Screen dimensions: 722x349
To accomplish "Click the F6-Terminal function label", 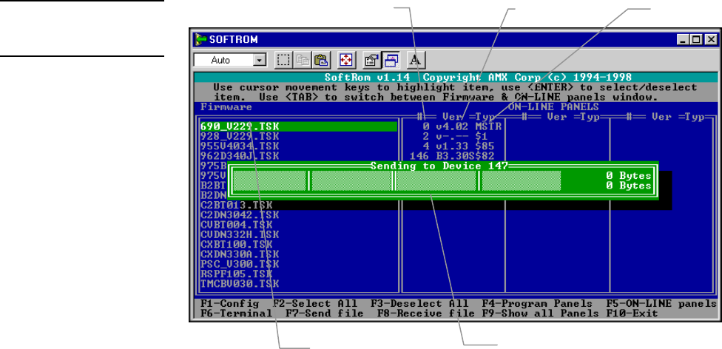I will [237, 314].
